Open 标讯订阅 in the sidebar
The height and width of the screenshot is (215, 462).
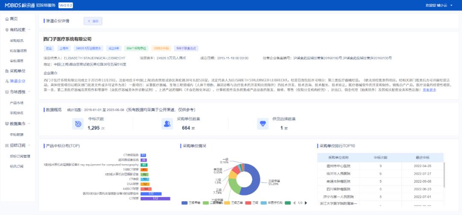point(17,166)
